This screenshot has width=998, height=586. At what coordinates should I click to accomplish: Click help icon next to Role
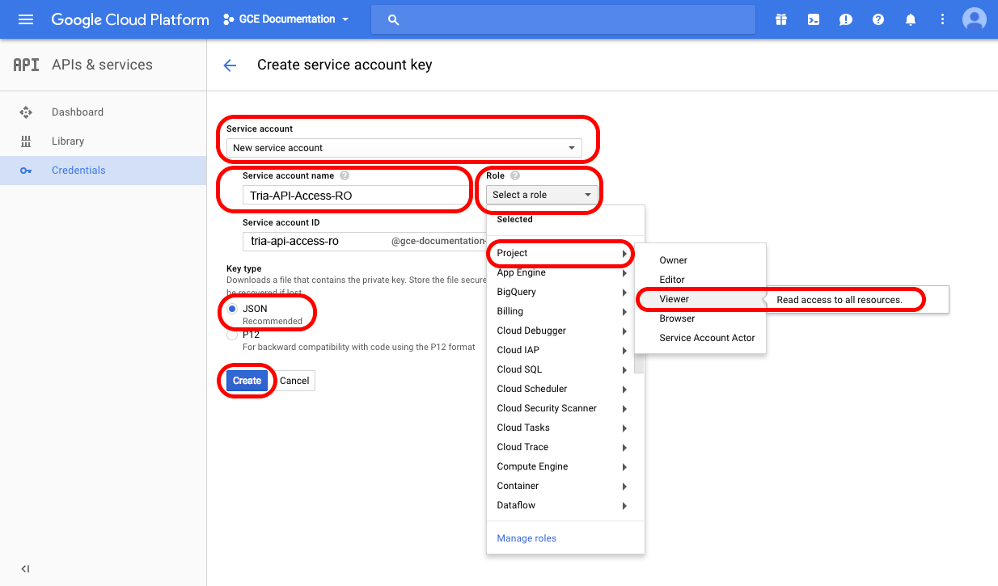coord(514,175)
